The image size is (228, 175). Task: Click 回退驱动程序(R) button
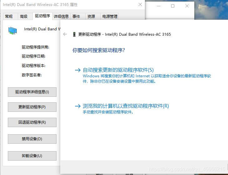pyautogui.click(x=32, y=122)
